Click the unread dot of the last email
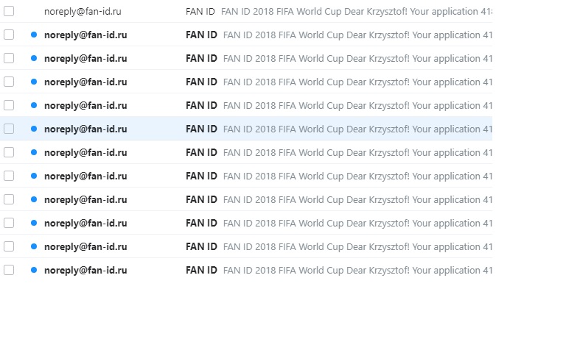Viewport: 566px width, 353px height. coord(34,270)
